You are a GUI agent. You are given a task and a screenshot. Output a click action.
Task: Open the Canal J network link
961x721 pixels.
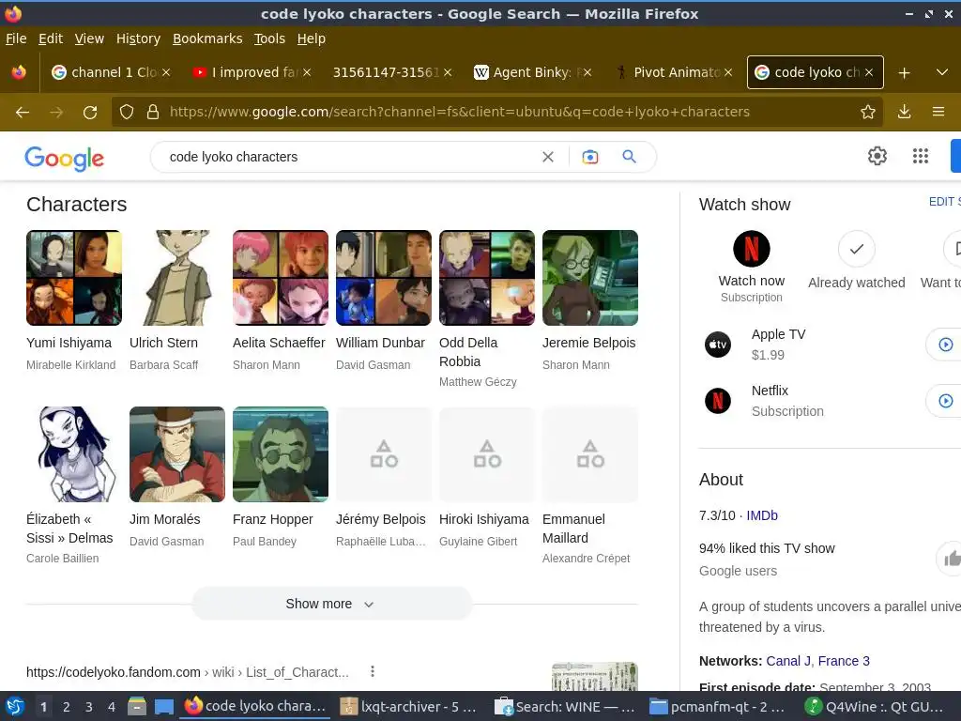788,661
